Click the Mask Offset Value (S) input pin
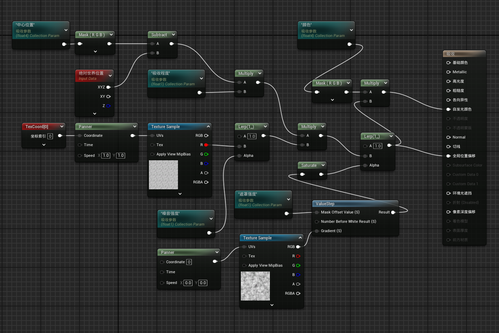The image size is (499, 333). click(x=317, y=212)
